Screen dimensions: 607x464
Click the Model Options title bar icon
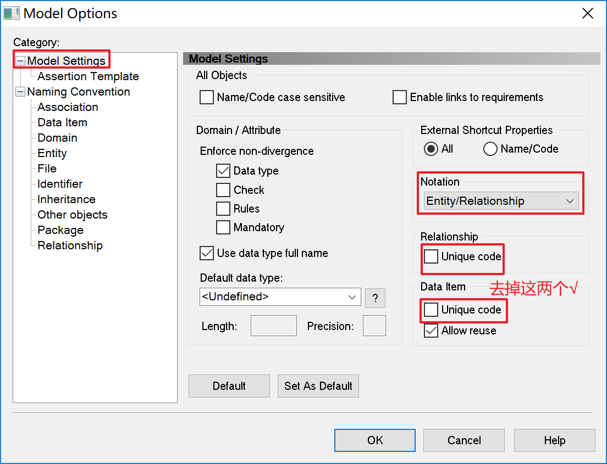click(x=11, y=13)
